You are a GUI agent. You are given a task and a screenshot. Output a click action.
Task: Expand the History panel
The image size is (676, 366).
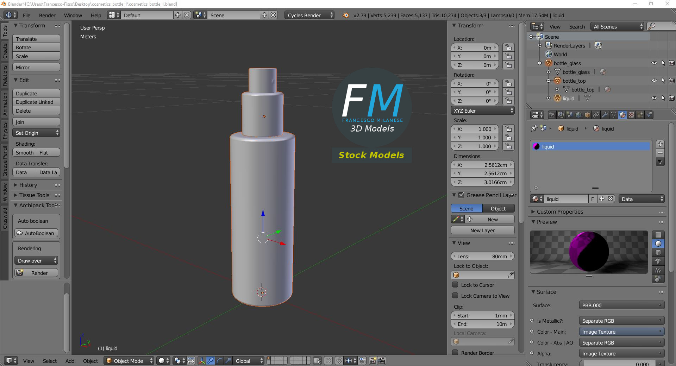[x=28, y=185]
